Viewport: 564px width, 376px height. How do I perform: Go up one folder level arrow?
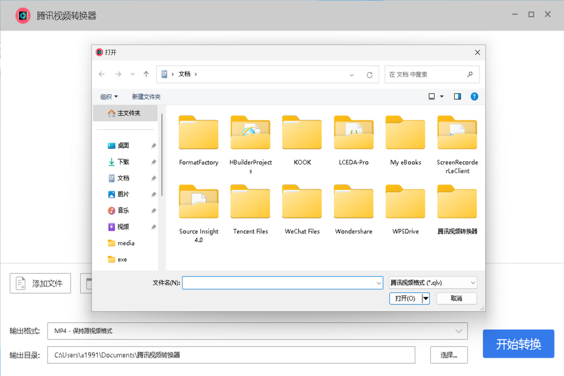146,74
